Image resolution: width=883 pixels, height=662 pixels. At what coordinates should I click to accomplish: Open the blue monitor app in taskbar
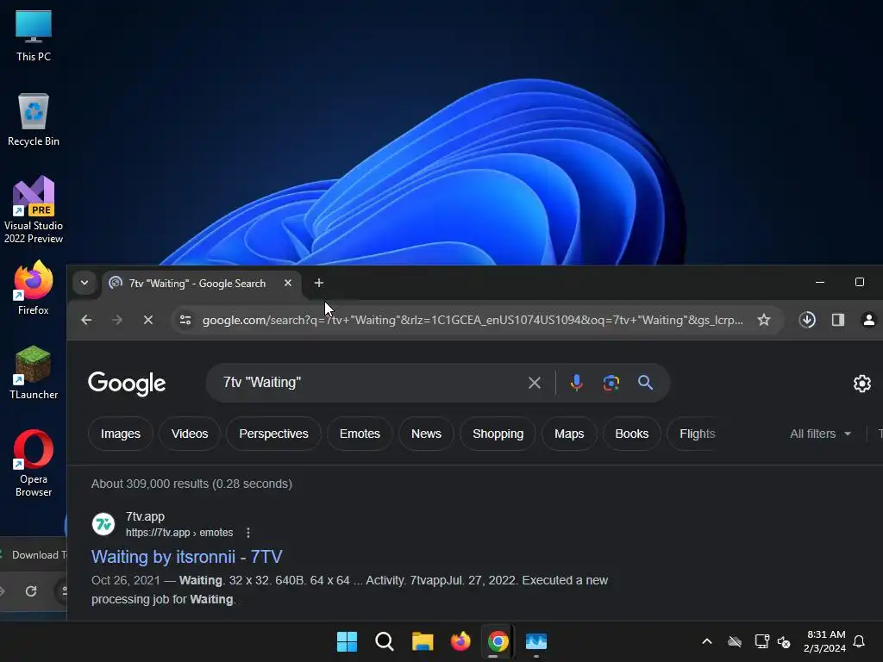pos(536,641)
